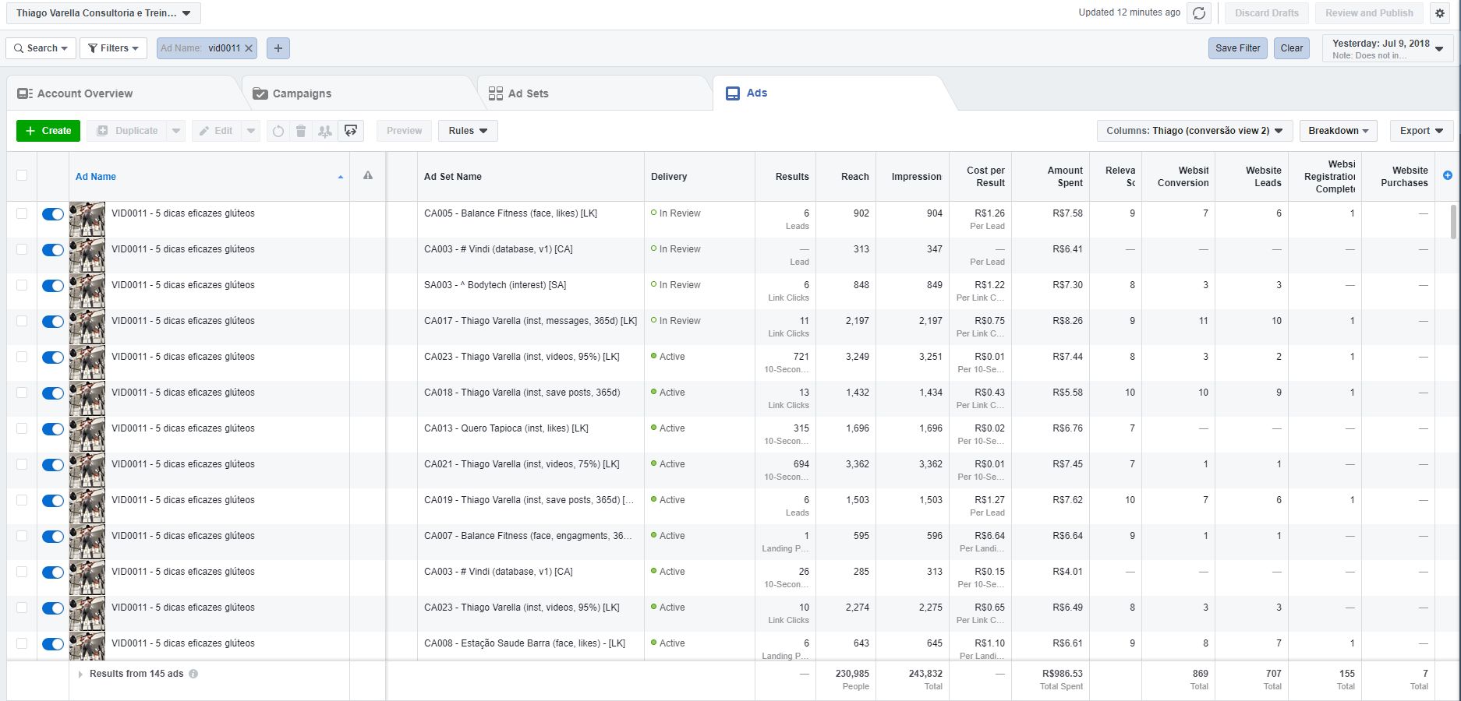Click the delete trash icon in toolbar
The height and width of the screenshot is (701, 1461).
[301, 131]
